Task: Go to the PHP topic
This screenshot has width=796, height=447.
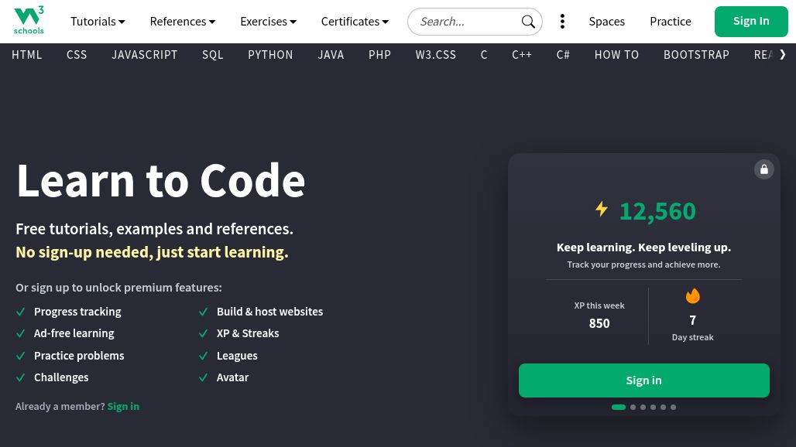Action: click(379, 55)
